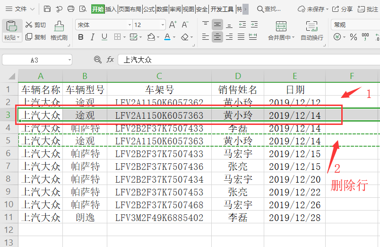
Task: Switch to the 页面布局 tab
Action: 130,9
